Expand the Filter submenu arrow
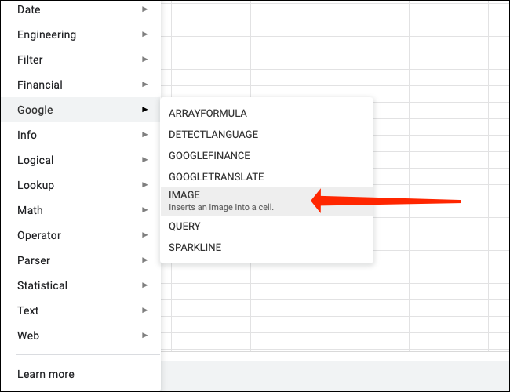Viewport: 510px width, 392px height. pos(144,60)
